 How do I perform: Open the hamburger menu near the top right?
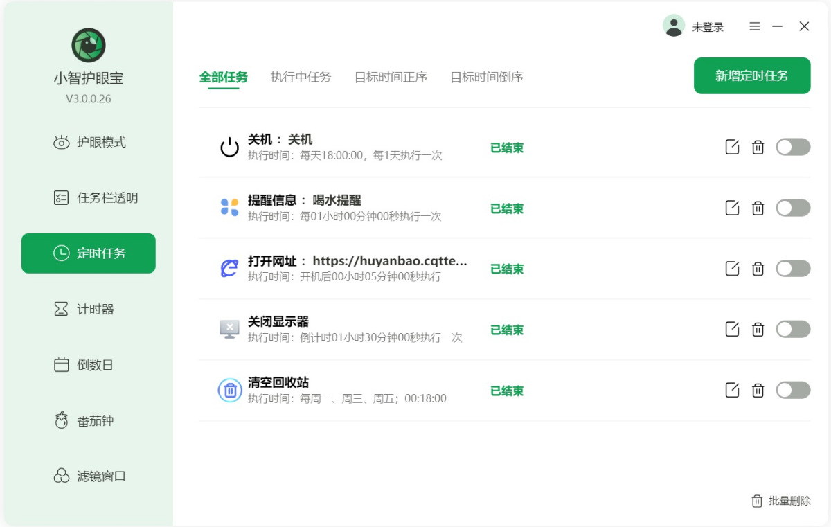click(x=754, y=26)
